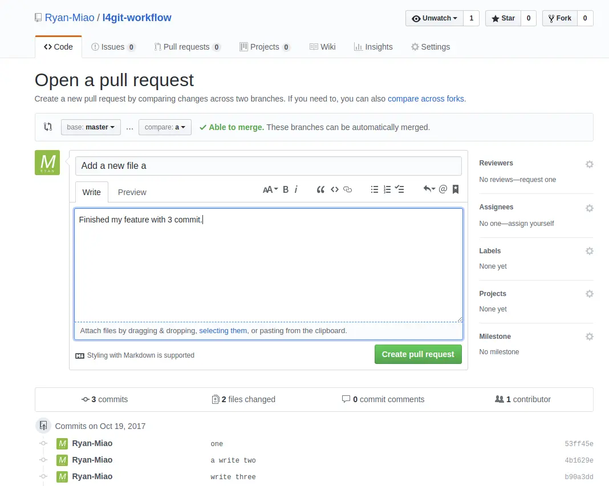
Task: Show the 3 commits section
Action: (x=104, y=399)
